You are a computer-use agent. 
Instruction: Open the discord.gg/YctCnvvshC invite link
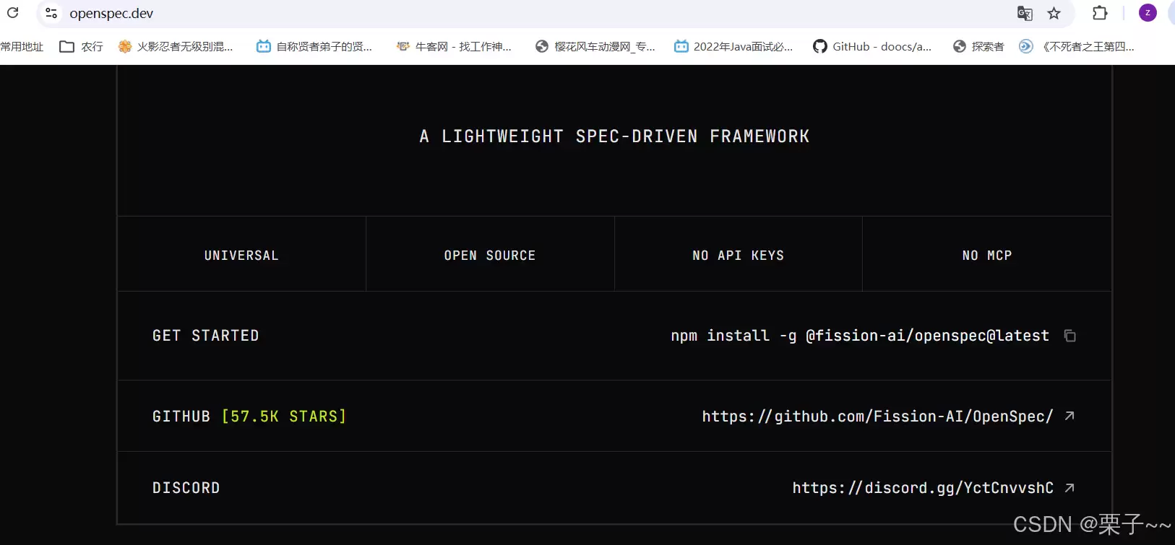pyautogui.click(x=923, y=488)
